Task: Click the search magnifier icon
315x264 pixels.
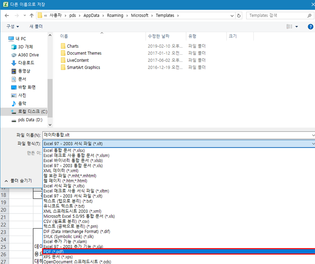Action: 310,15
